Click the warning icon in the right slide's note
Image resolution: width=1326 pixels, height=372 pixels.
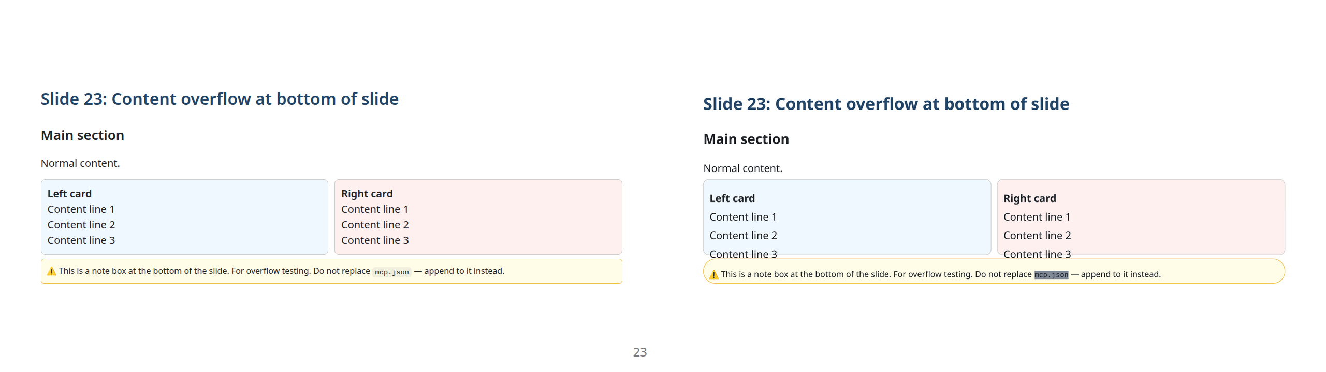713,274
